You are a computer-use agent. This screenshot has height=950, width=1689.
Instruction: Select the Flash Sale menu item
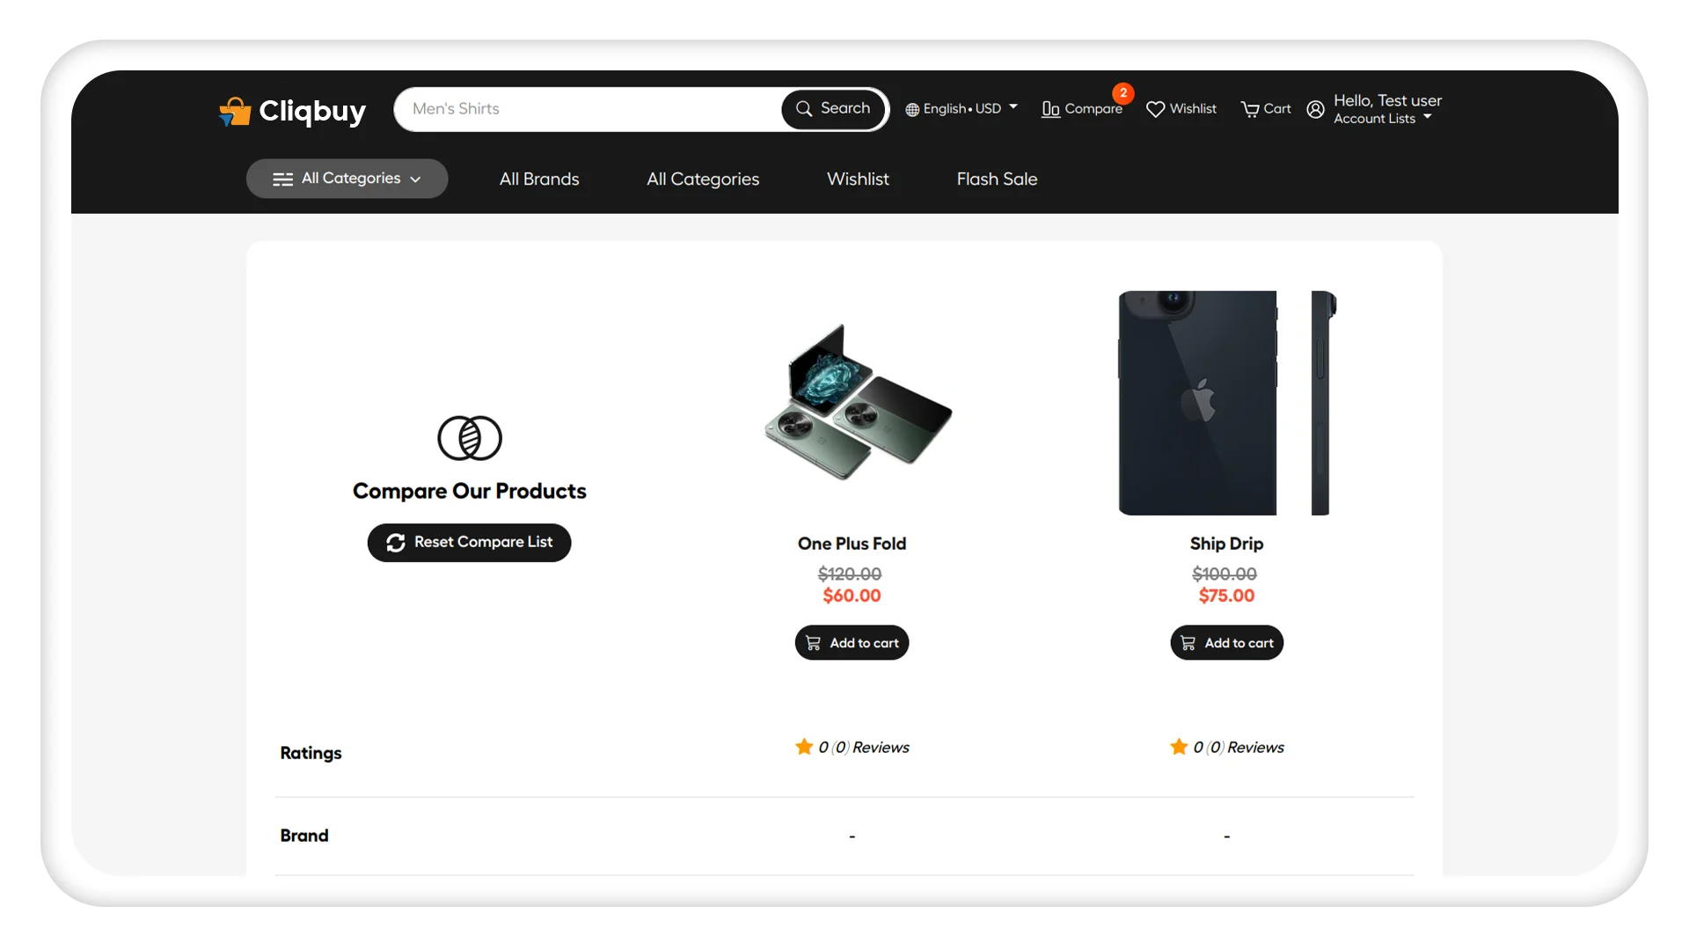point(997,178)
